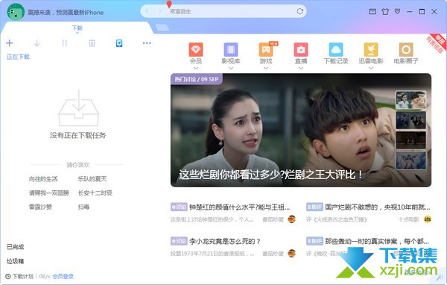Select the first banner thumbnail on the right
This screenshot has height=285, width=447.
[410, 100]
